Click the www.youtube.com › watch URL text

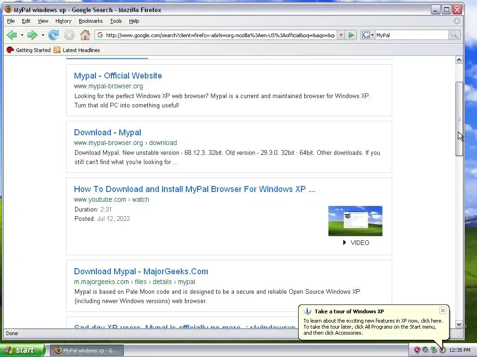coord(111,199)
